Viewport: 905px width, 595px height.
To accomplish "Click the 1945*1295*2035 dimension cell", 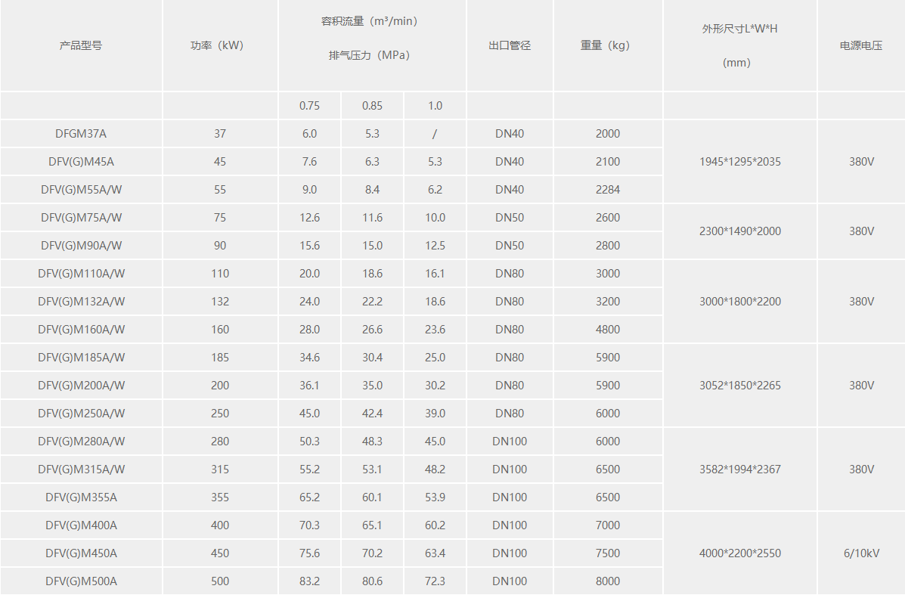I will (740, 162).
